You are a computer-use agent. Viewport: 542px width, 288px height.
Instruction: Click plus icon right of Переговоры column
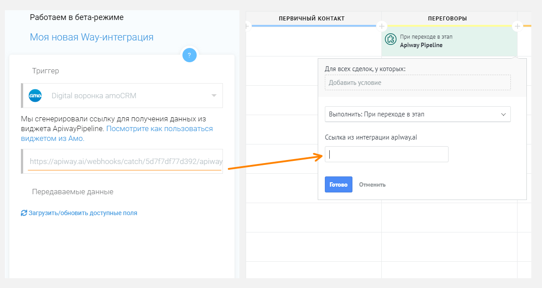(517, 26)
